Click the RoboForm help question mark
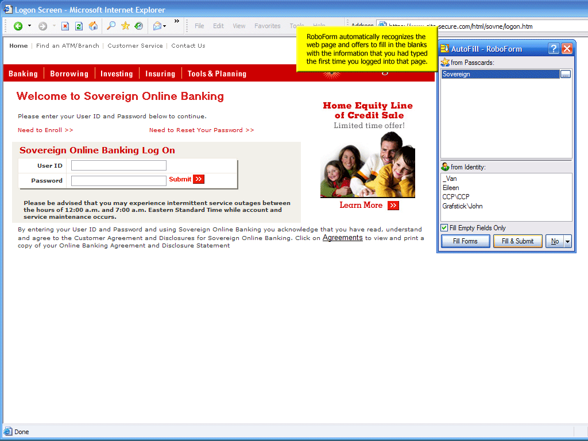This screenshot has height=441, width=588. (554, 49)
